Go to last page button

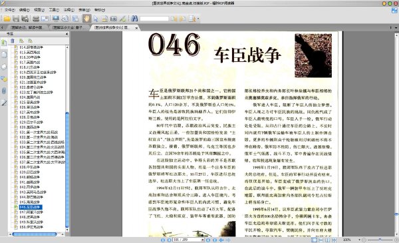pyautogui.click(x=215, y=240)
